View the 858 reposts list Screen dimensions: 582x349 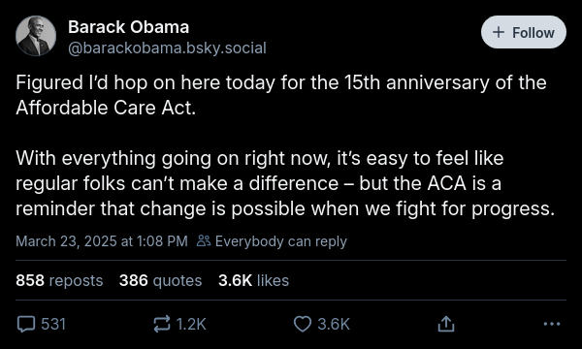pos(59,280)
